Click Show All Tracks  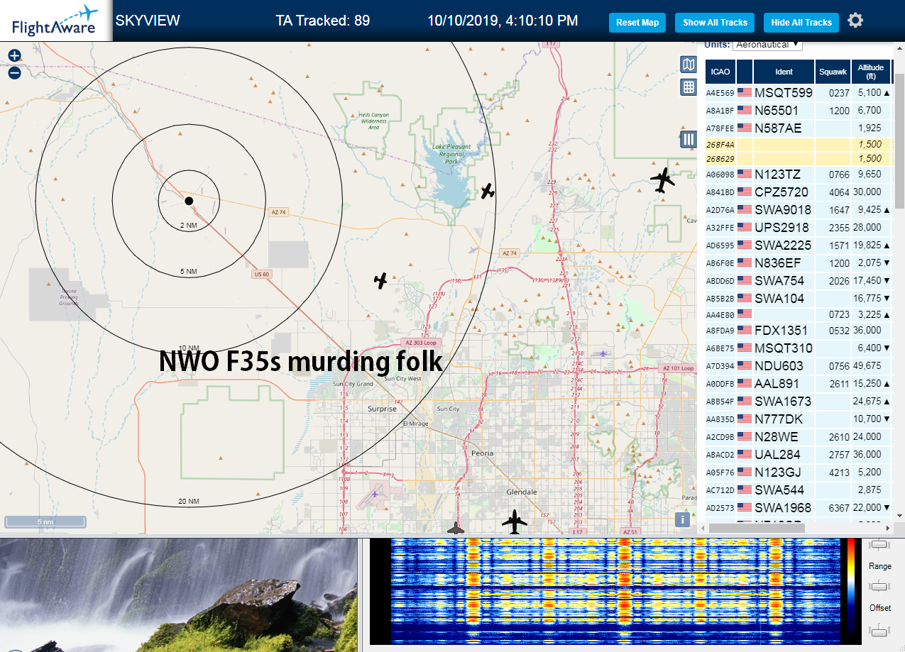(x=715, y=23)
